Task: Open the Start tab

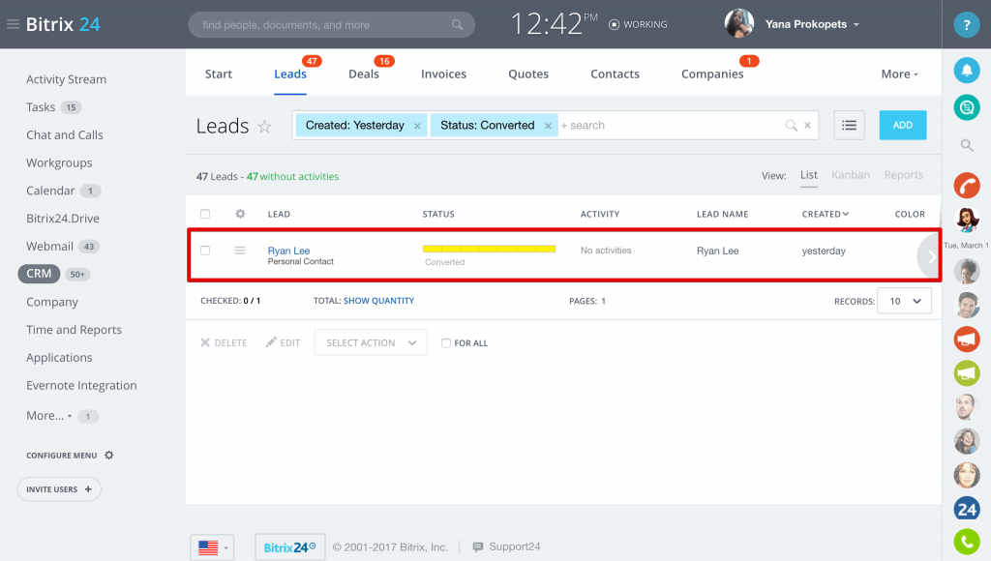Action: point(219,74)
